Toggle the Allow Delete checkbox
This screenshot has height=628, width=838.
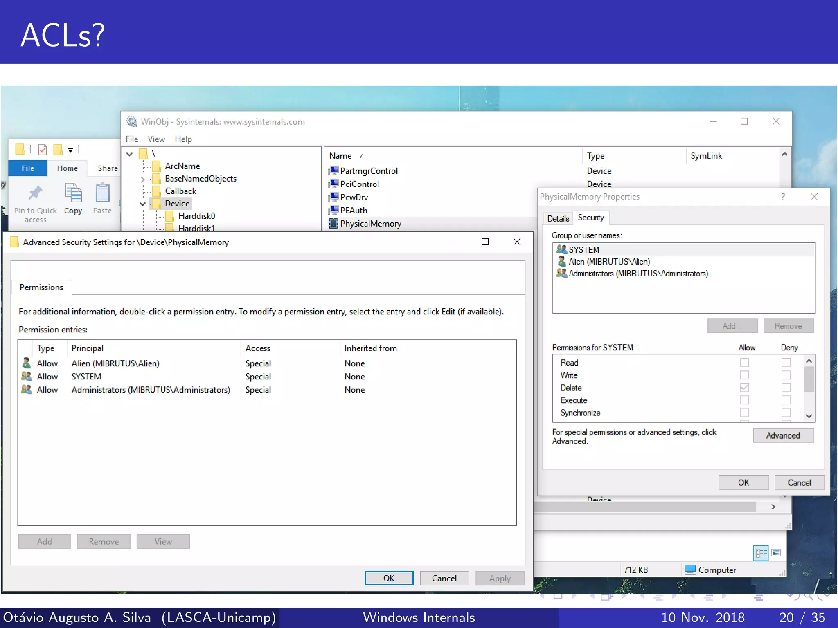point(744,388)
